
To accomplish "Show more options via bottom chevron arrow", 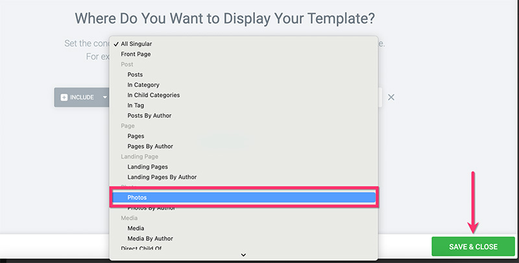I will pyautogui.click(x=243, y=255).
